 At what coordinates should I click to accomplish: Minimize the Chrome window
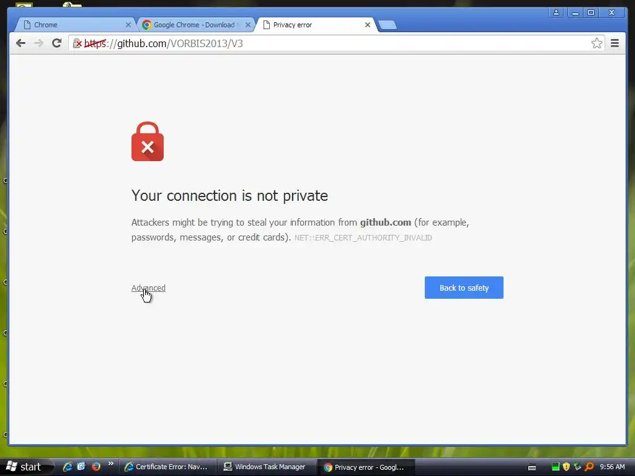coord(575,13)
